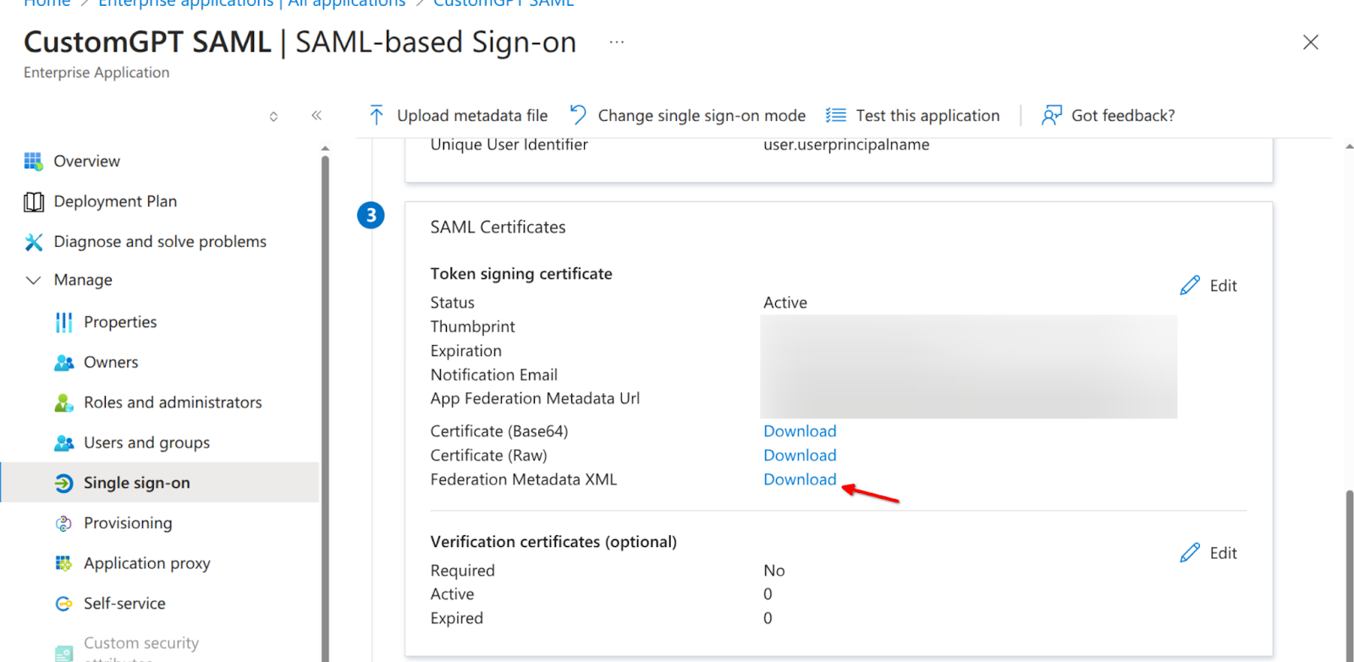The height and width of the screenshot is (662, 1354).
Task: Click 'Notification Email' label
Action: tap(493, 375)
